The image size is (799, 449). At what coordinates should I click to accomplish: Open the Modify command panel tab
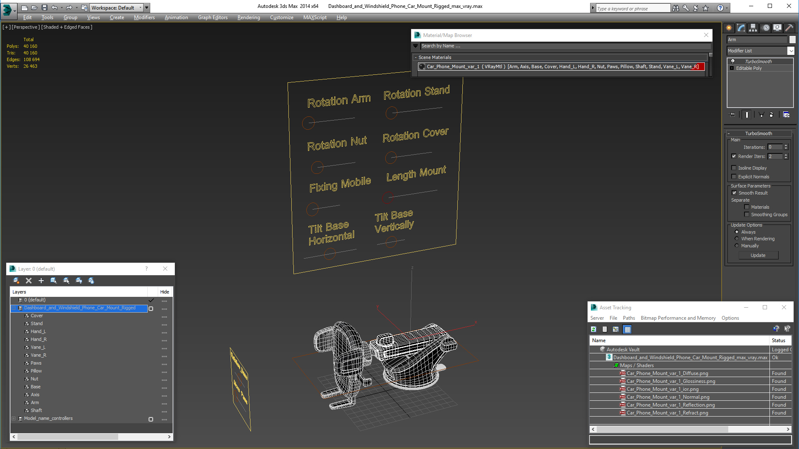[741, 28]
